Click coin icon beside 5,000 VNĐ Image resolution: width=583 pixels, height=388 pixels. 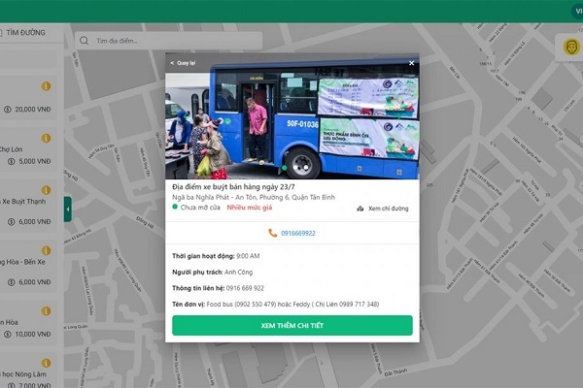tap(12, 162)
